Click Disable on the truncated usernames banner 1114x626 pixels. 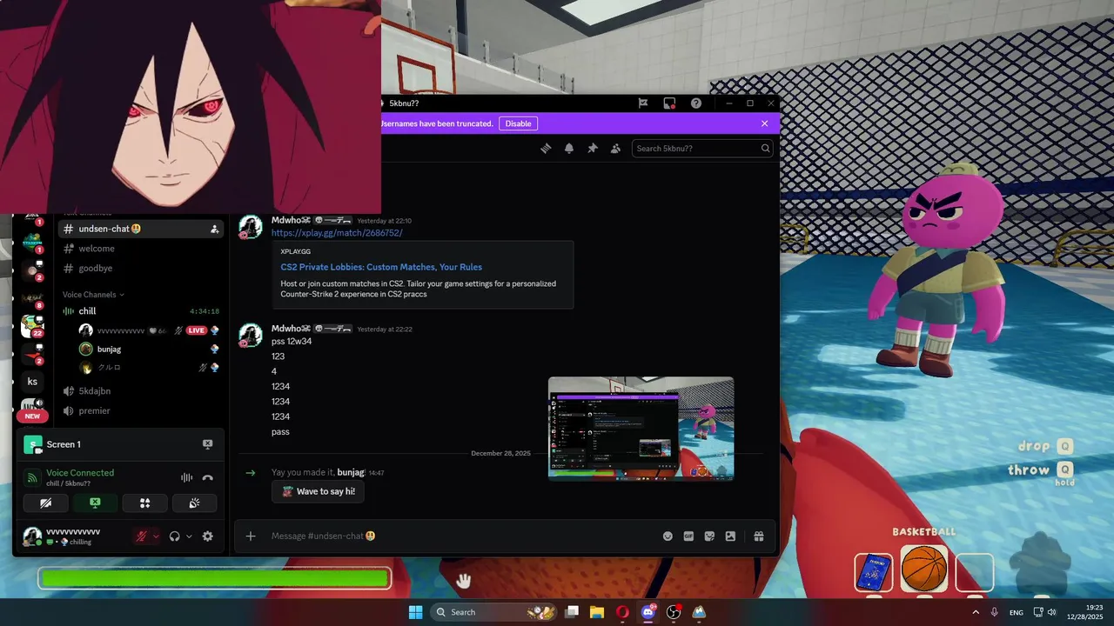coord(518,123)
